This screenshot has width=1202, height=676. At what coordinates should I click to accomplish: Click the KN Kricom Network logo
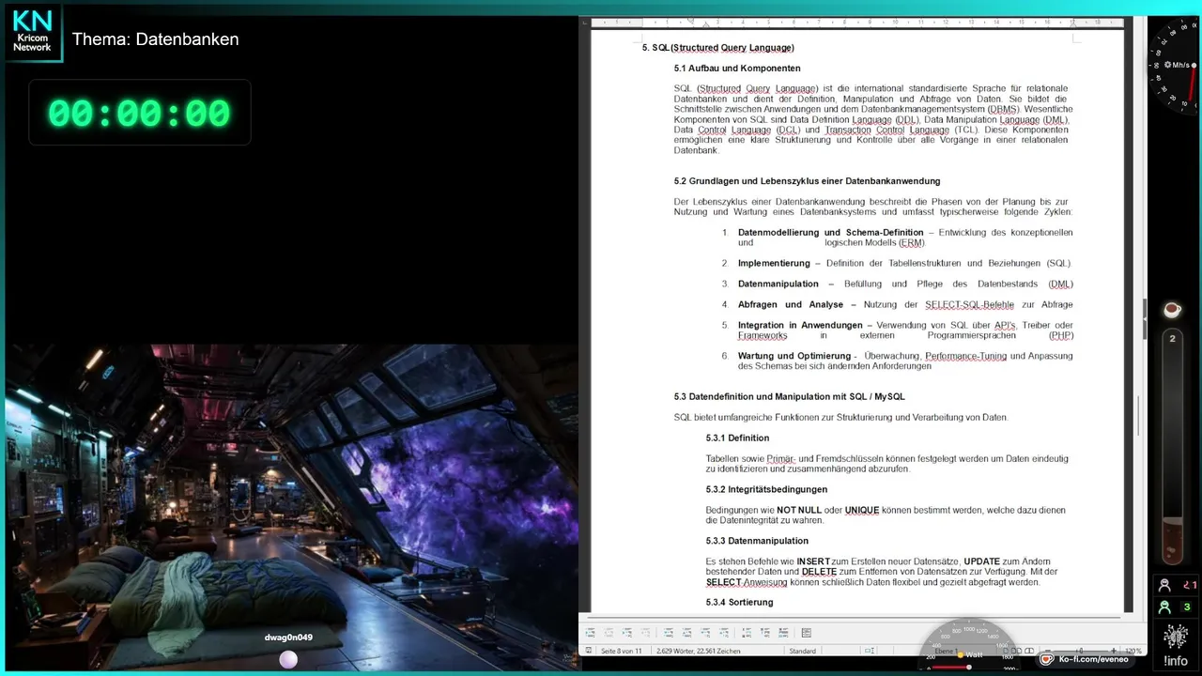pos(32,32)
